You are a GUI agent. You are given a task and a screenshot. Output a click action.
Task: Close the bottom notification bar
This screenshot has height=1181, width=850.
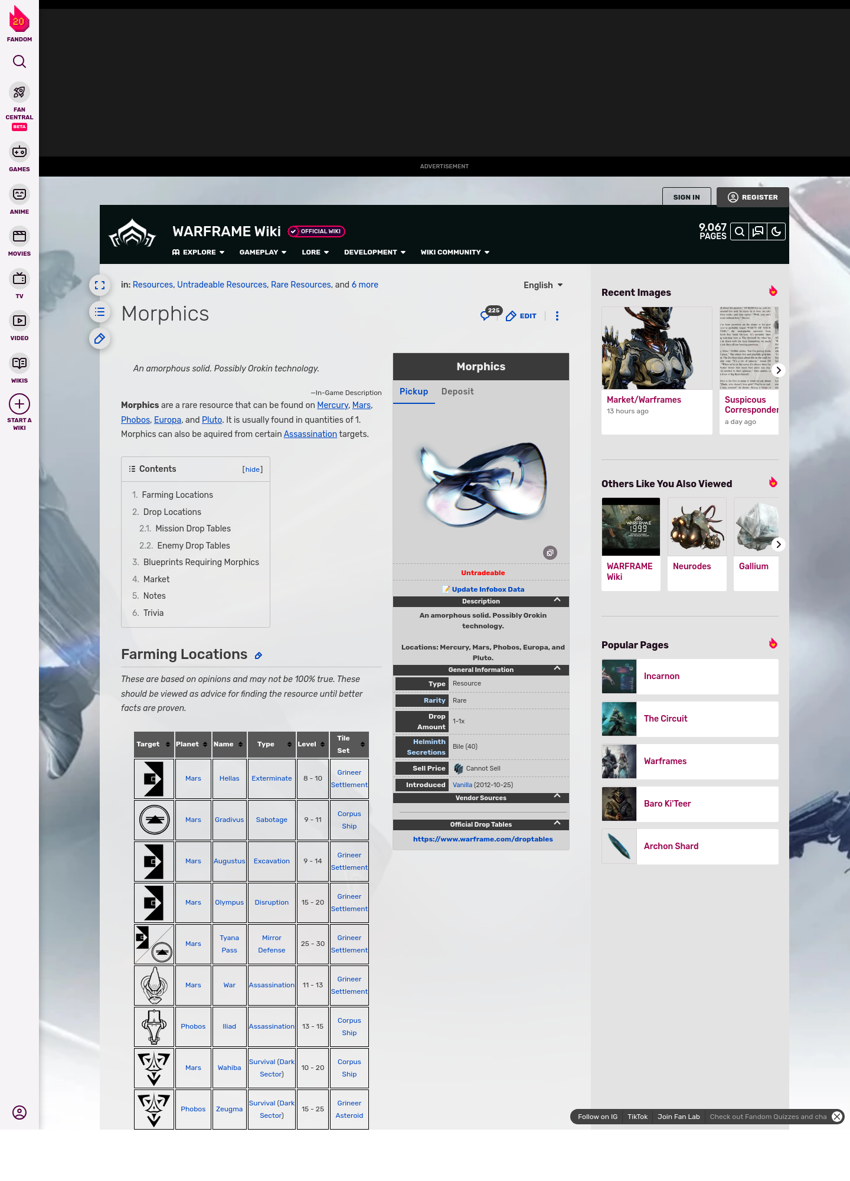[x=837, y=1117]
